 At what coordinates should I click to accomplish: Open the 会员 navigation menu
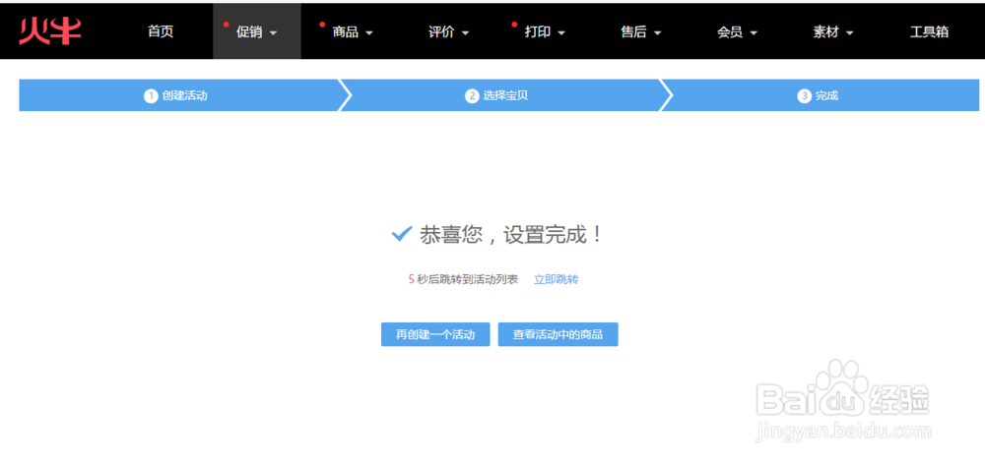737,32
